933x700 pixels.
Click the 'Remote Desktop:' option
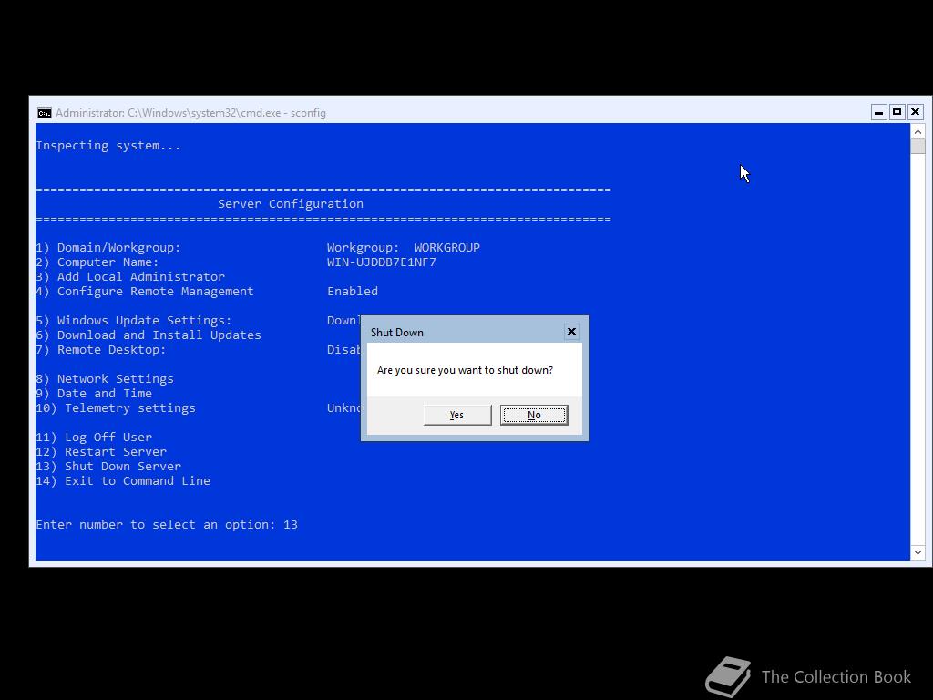101,350
